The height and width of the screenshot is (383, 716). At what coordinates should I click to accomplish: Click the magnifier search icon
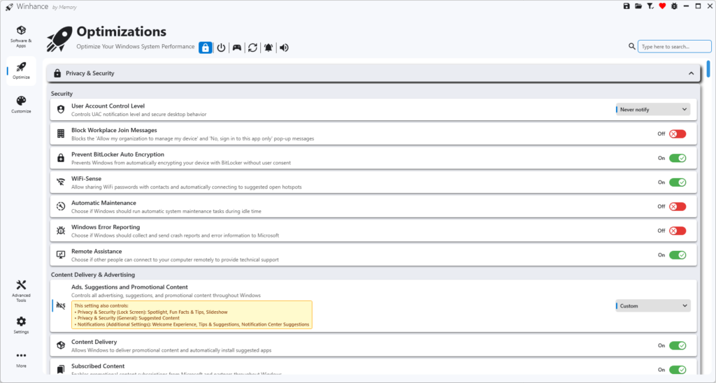(x=631, y=47)
